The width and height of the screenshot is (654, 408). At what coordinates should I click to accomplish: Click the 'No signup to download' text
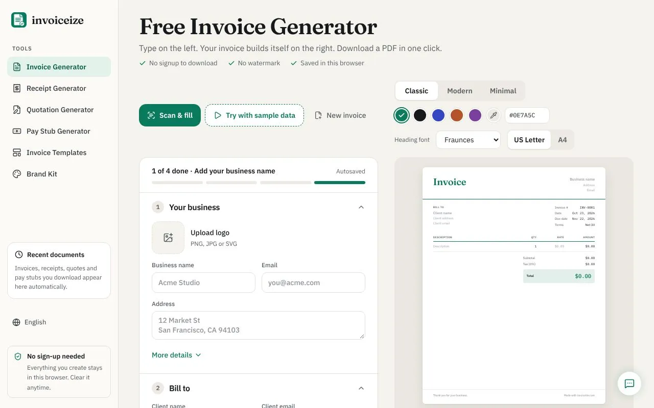point(183,63)
